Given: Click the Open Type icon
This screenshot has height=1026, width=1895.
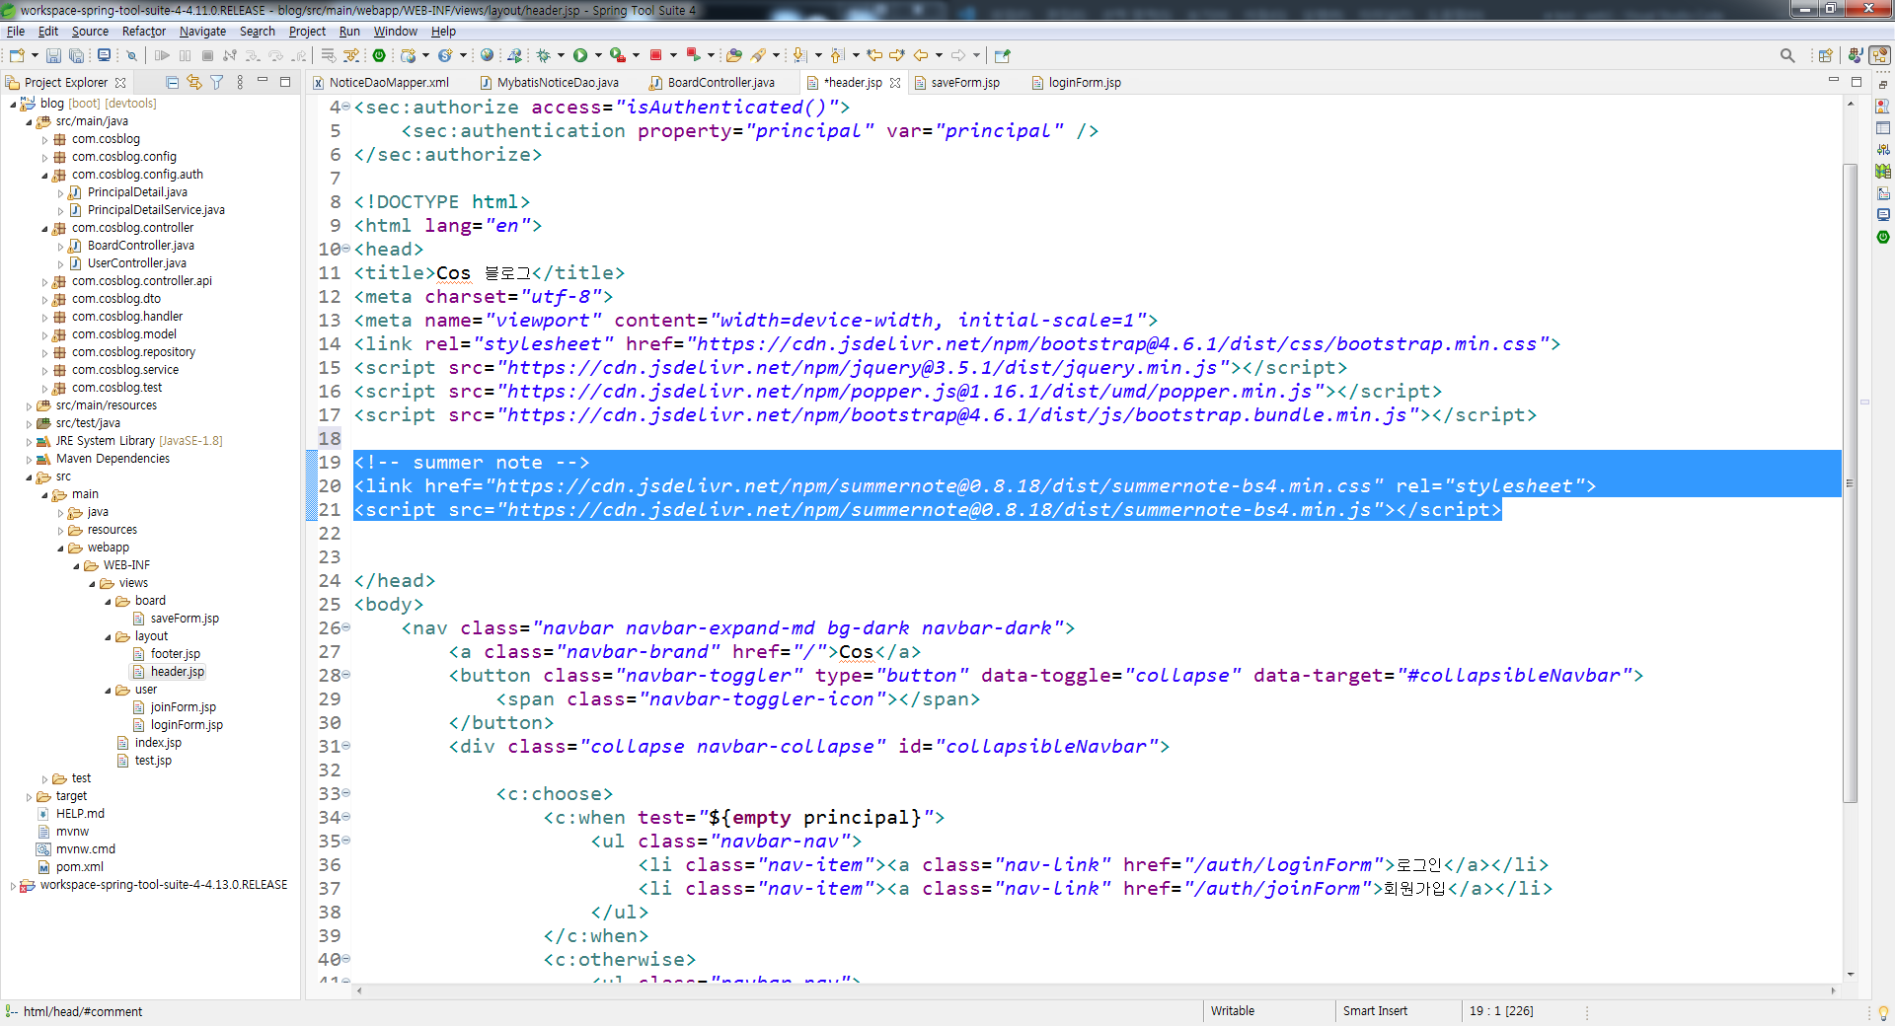Looking at the screenshot, I should click(733, 55).
